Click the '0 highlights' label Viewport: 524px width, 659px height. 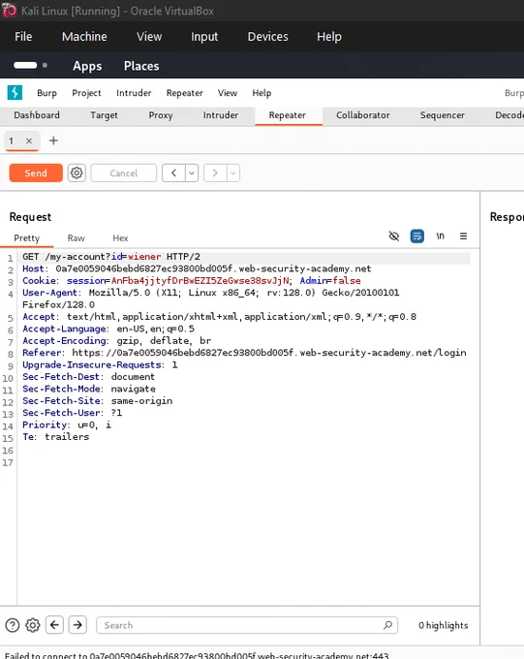(x=443, y=625)
